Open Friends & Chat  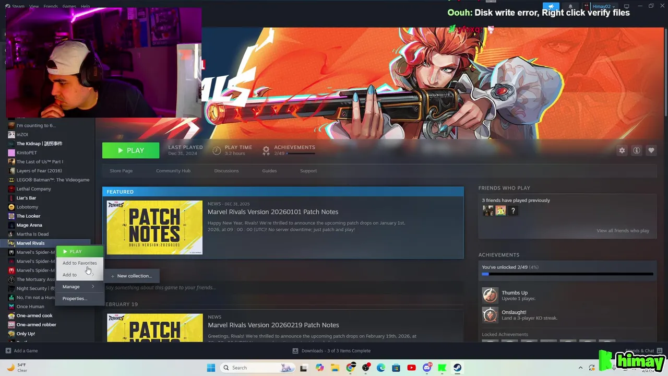(639, 351)
